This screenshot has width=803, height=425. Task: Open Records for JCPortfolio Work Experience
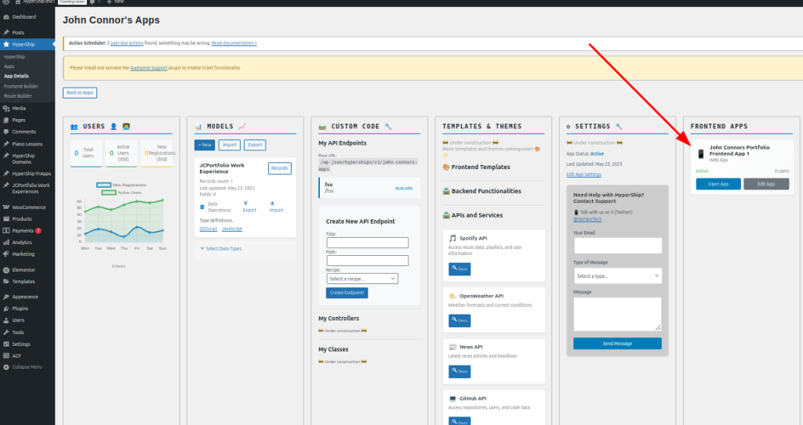[280, 168]
